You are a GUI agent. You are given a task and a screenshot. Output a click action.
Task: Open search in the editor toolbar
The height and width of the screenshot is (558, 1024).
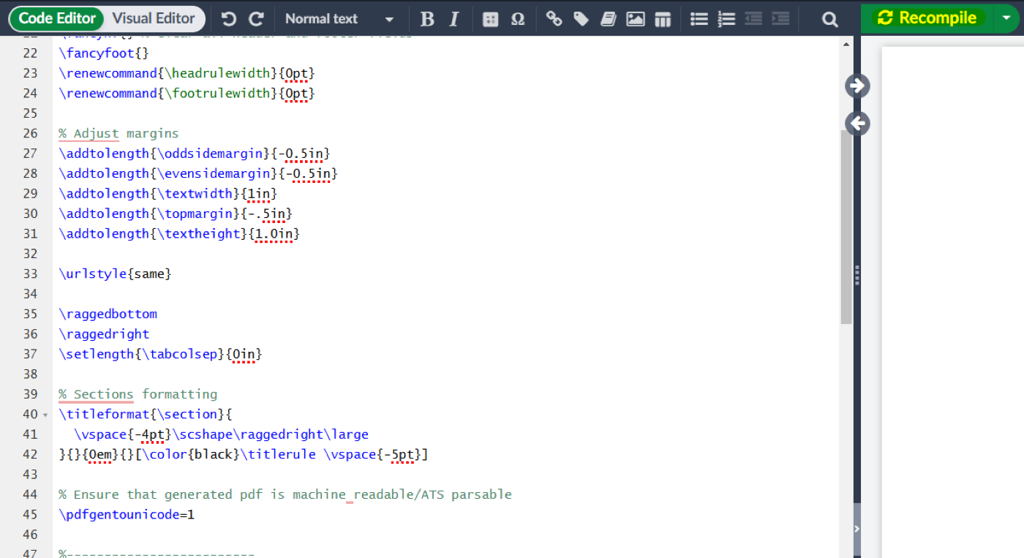point(830,19)
